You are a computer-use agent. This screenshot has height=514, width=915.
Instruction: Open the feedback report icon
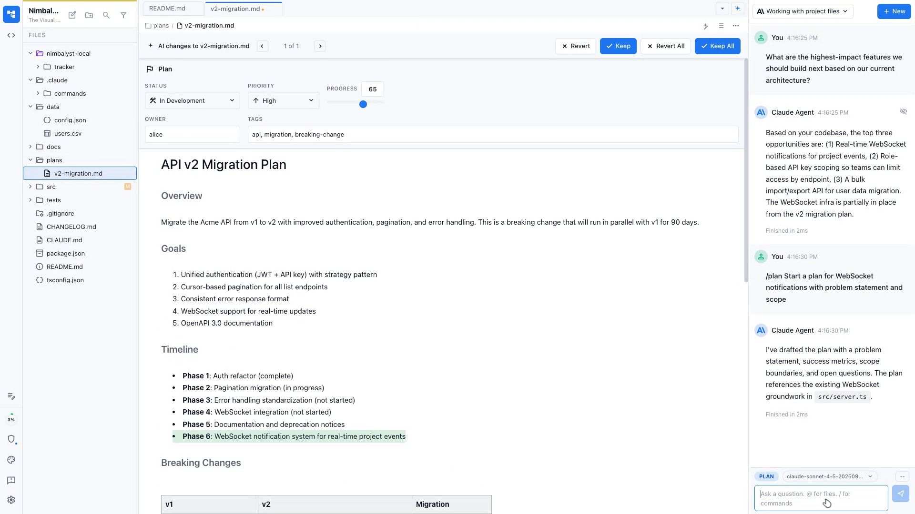(11, 480)
